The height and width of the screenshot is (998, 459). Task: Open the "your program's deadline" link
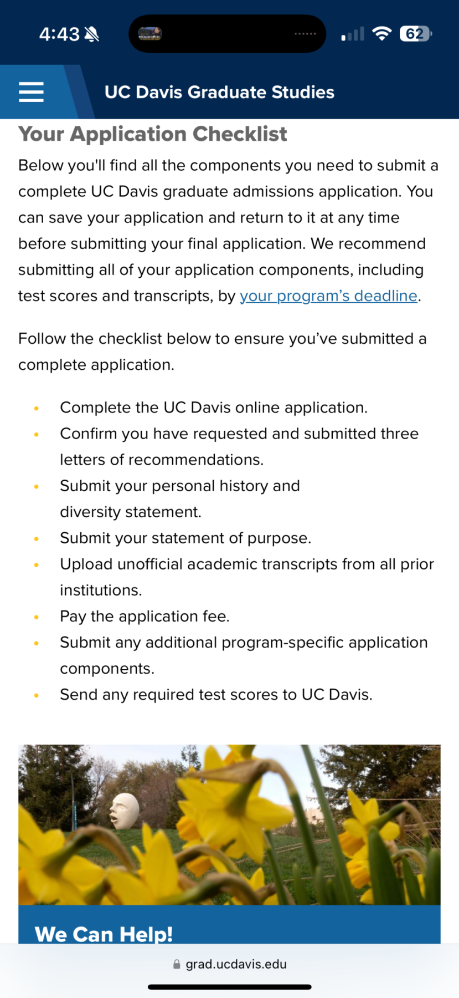coord(328,296)
